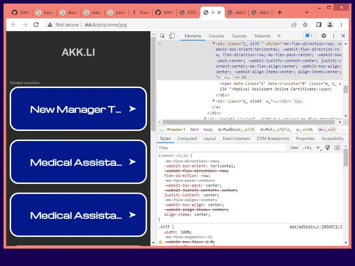Screen dimensions: 355x266
Task: Select the div#e3 breadcrumb
Action: tap(276, 130)
